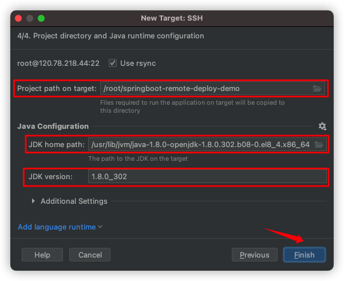This screenshot has width=344, height=281.
Task: Close the New Target: SSH dialog
Action: pos(19,18)
